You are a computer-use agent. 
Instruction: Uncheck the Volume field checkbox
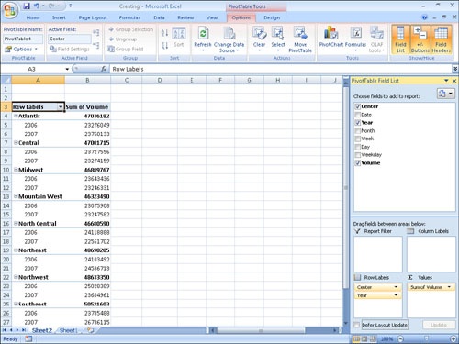pyautogui.click(x=357, y=163)
